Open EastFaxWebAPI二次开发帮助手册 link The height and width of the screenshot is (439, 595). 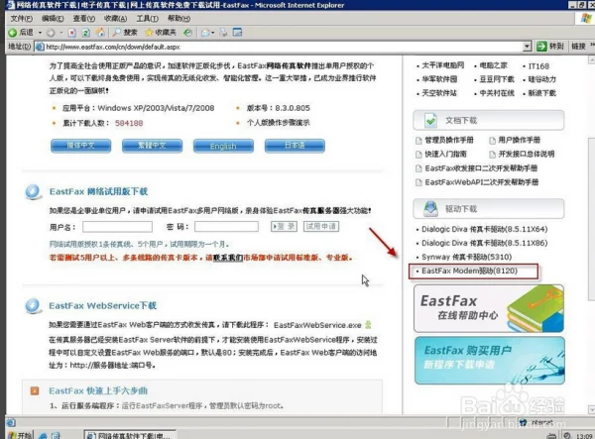[482, 182]
